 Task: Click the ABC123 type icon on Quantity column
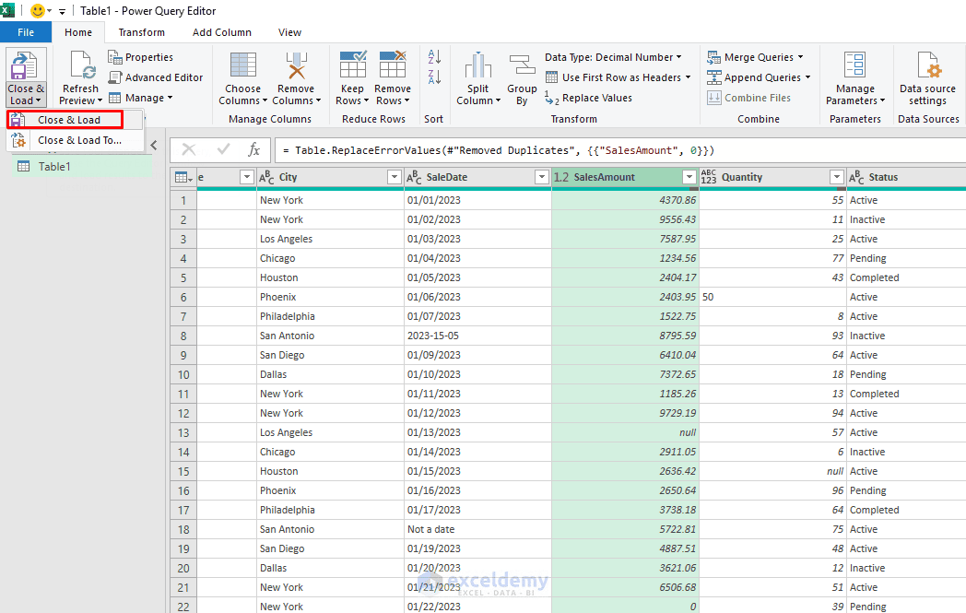tap(709, 177)
